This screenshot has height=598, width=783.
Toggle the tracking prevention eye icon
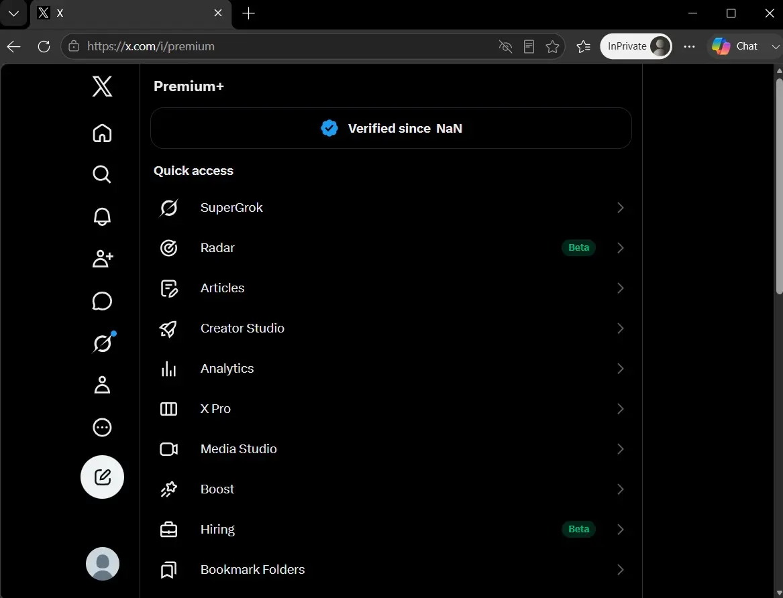click(505, 46)
